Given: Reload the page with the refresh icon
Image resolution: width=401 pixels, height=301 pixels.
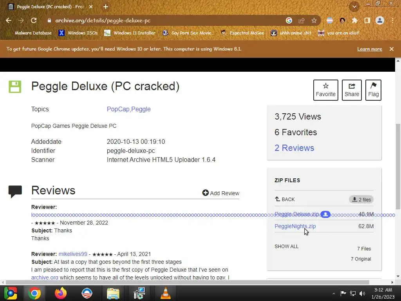Looking at the screenshot, I should [34, 20].
